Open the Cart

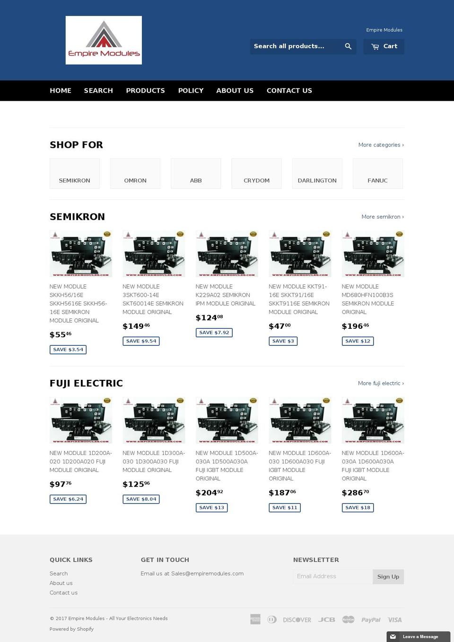pos(384,46)
